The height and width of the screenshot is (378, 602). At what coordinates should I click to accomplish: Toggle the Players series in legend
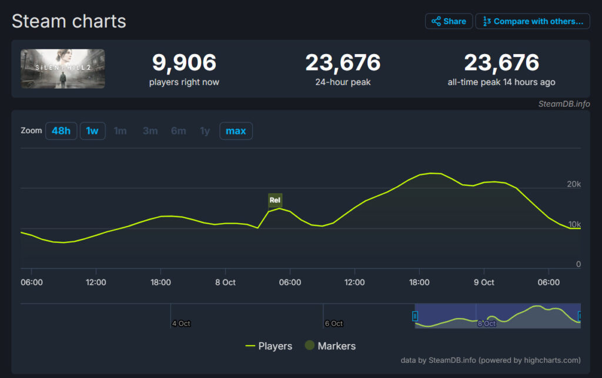269,346
